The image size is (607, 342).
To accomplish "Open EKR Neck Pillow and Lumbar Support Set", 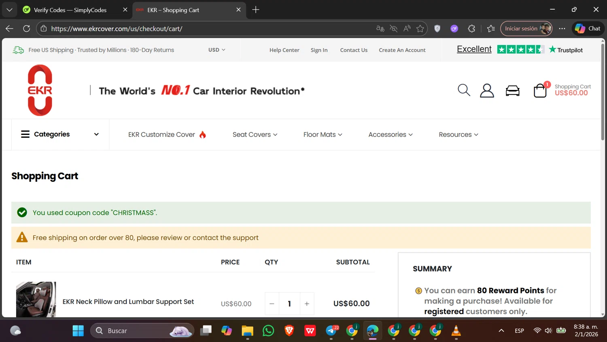I will click(128, 301).
